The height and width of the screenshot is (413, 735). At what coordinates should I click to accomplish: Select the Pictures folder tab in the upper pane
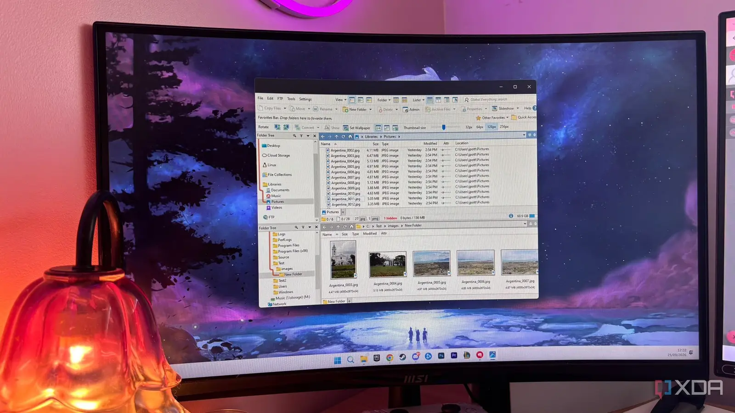point(330,212)
